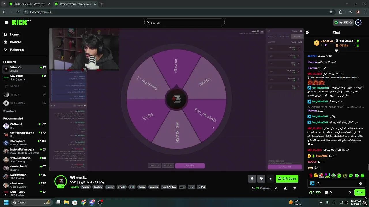Viewport: 369px width, 207px height.
Task: Open Classybeef recommended channel
Action: (25, 143)
